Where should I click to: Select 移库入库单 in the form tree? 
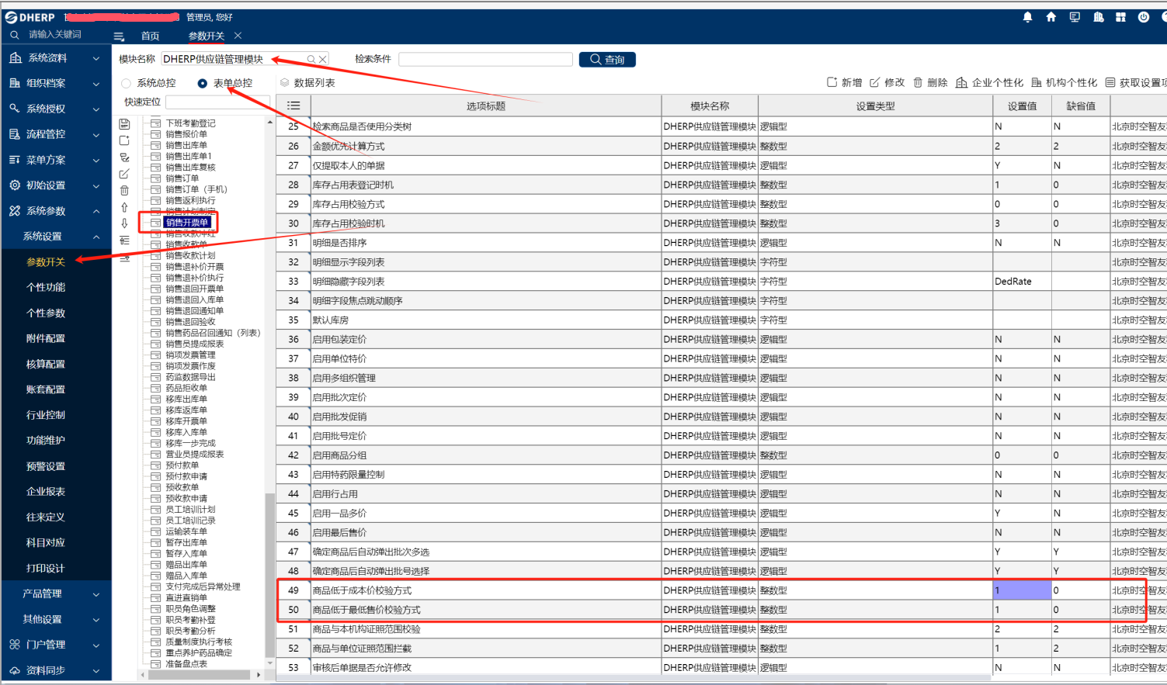186,432
